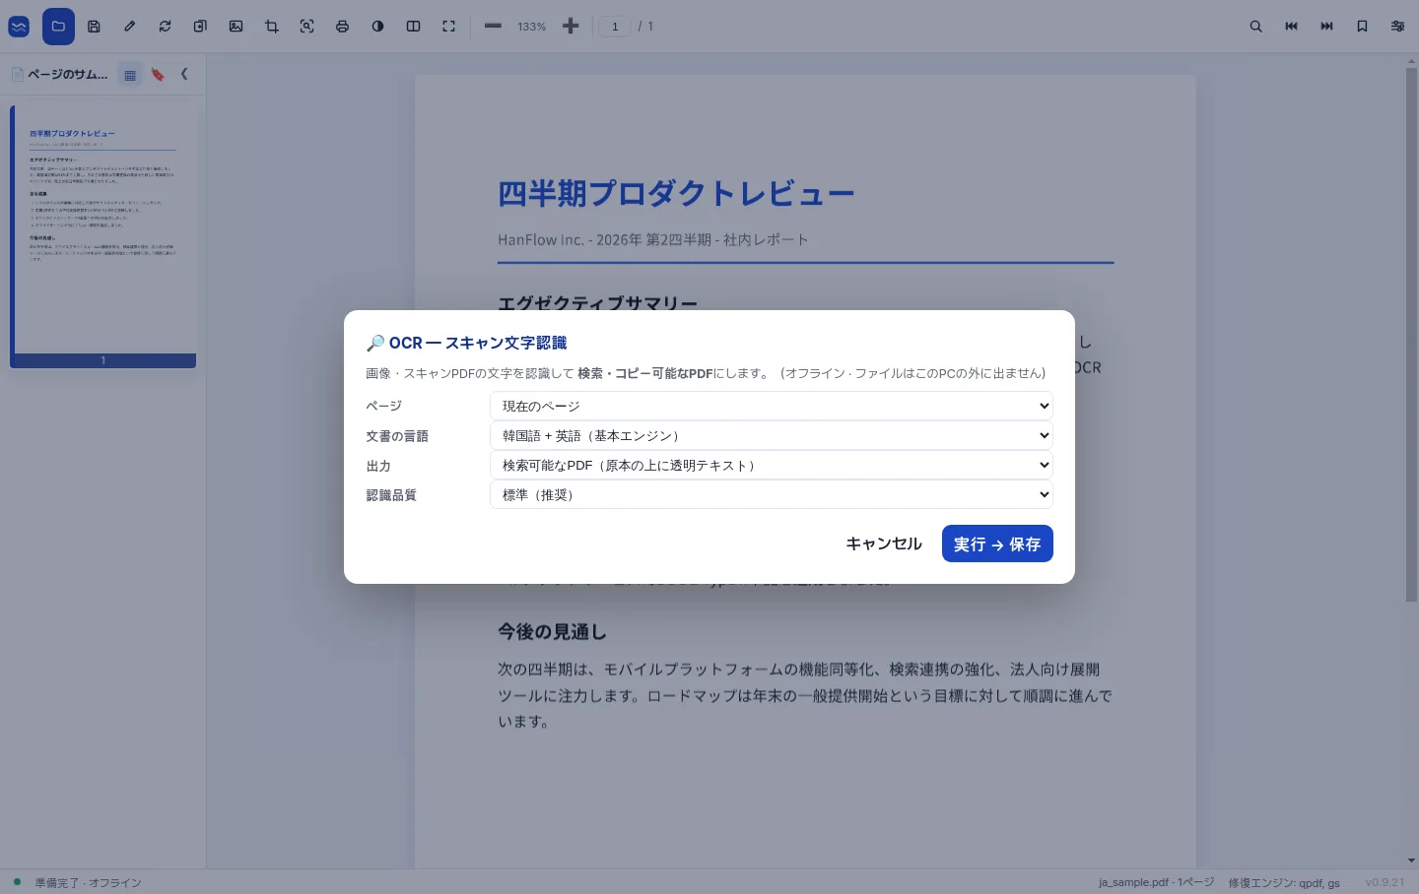This screenshot has width=1419, height=894.
Task: Open the ページ dropdown showing 現在のページ
Action: click(772, 406)
